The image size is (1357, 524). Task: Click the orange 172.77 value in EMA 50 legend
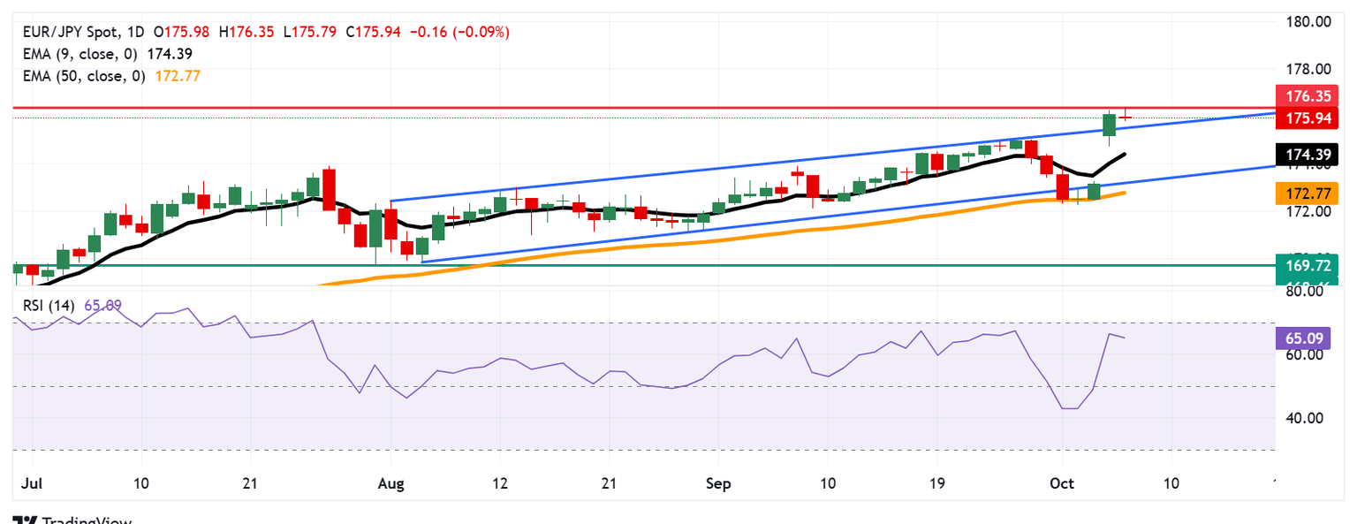pyautogui.click(x=182, y=76)
